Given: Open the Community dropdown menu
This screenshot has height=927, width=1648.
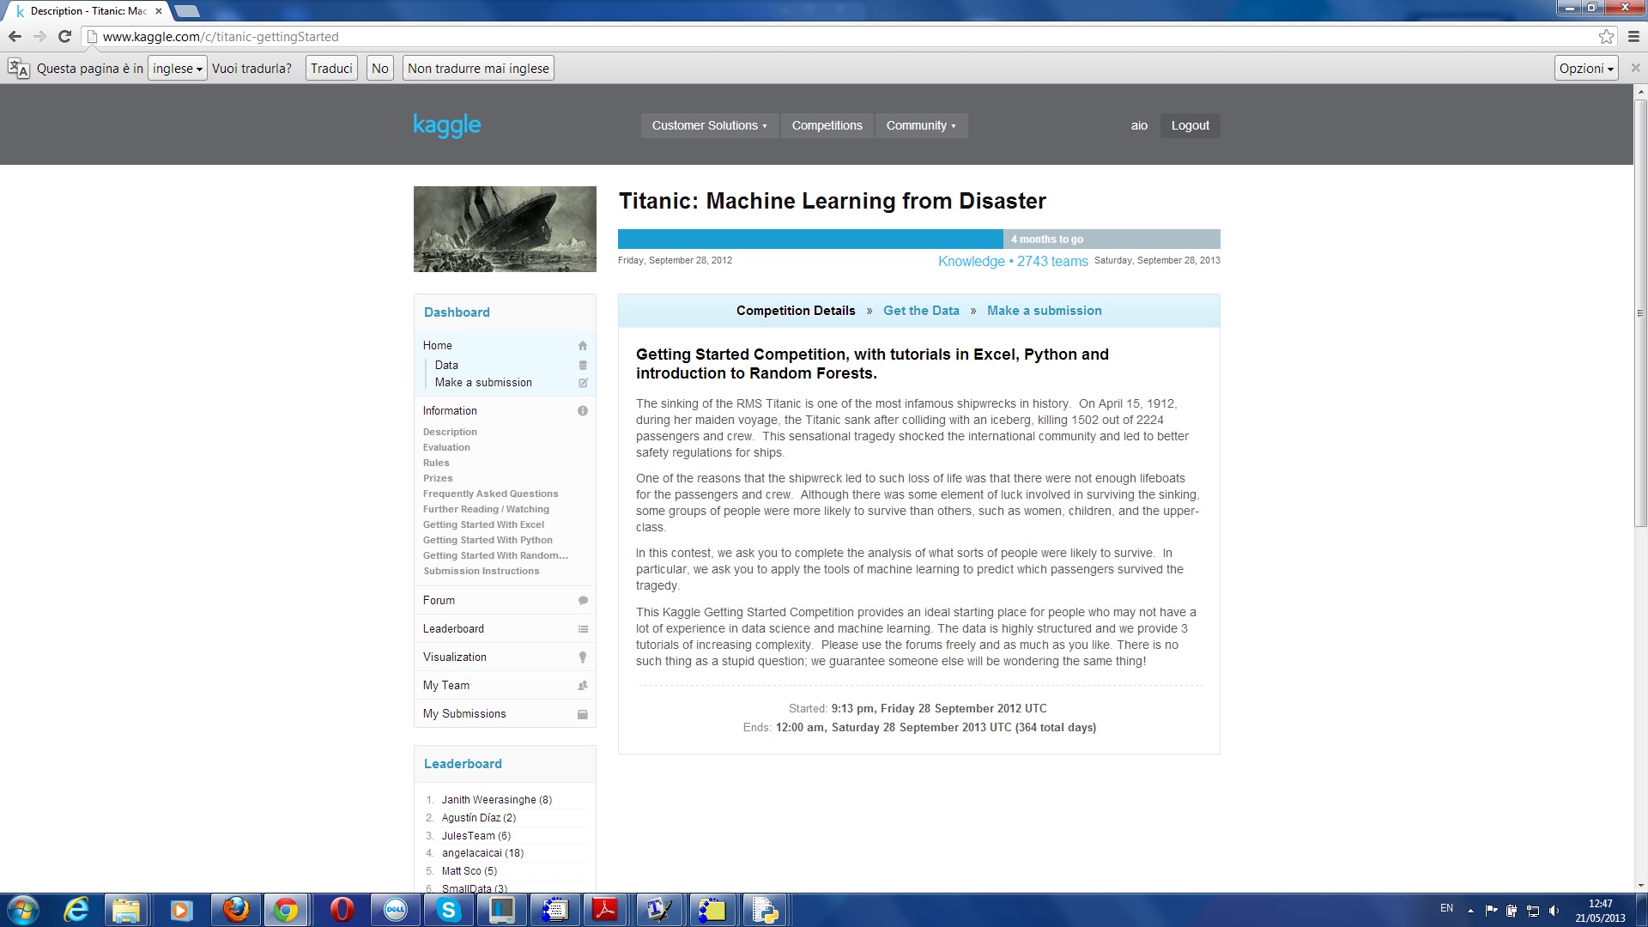Looking at the screenshot, I should [x=921, y=125].
